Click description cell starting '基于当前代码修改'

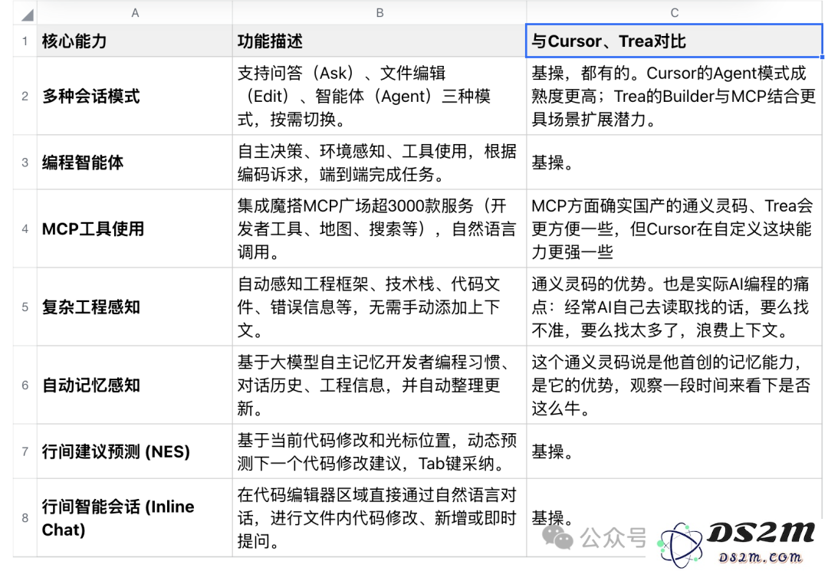379,451
